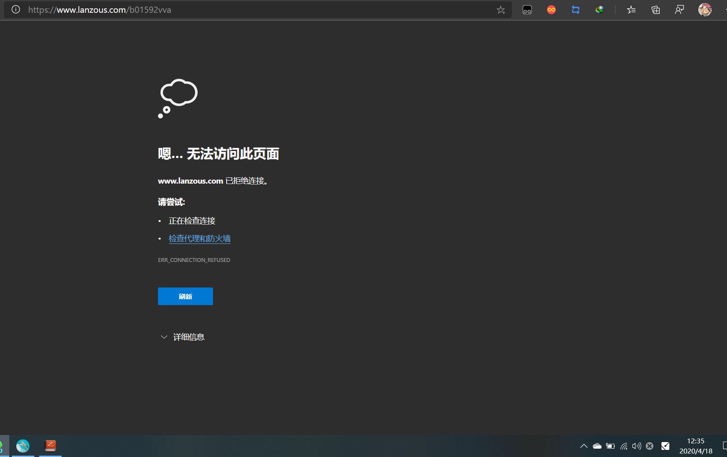
Task: Open the user profile avatar
Action: point(705,10)
